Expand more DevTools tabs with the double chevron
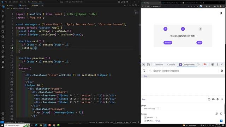Screen dimensions: 226x127 (198, 65)
